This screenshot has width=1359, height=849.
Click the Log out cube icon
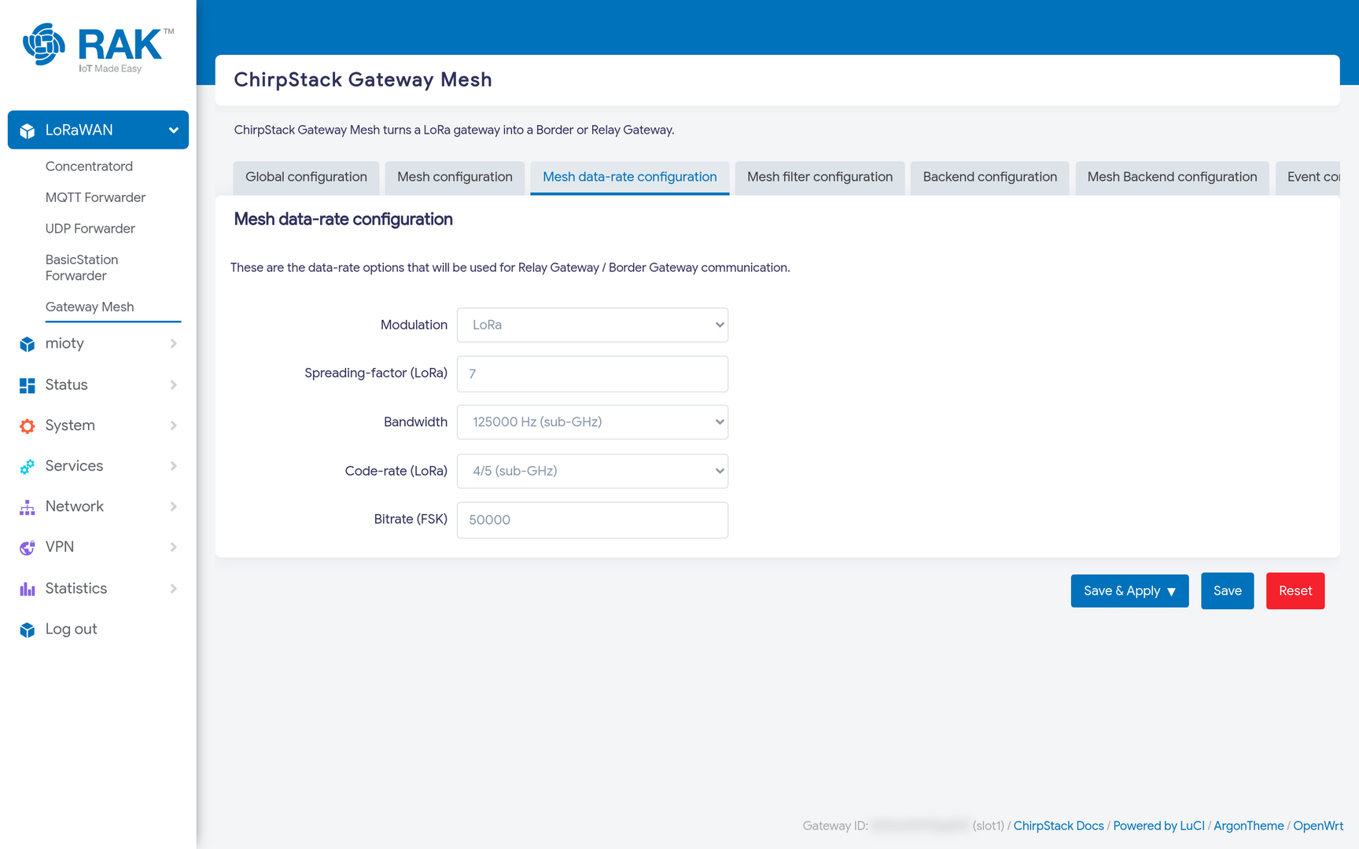click(28, 630)
